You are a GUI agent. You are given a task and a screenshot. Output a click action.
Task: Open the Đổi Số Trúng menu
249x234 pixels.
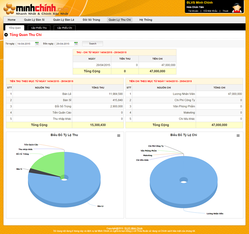[x=91, y=20]
